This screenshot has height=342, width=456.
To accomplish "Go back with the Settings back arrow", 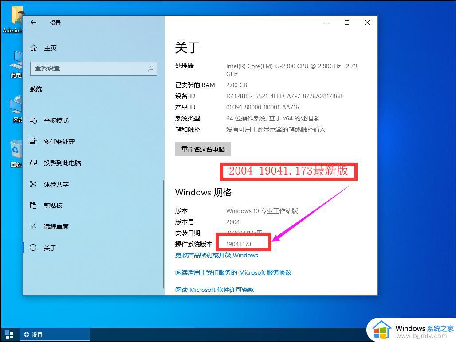I will click(33, 23).
